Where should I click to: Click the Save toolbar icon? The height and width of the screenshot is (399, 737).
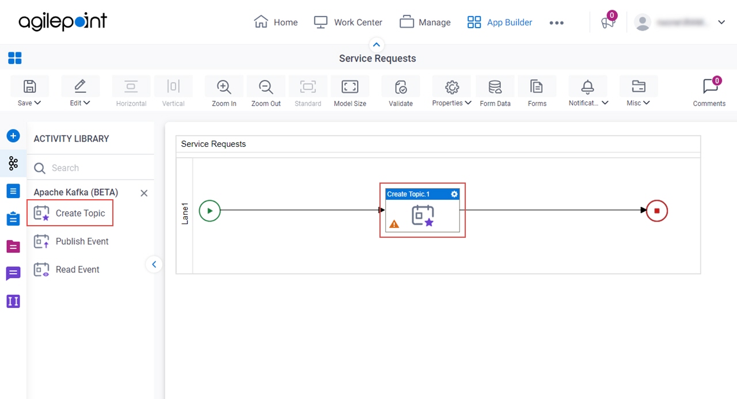click(x=29, y=86)
